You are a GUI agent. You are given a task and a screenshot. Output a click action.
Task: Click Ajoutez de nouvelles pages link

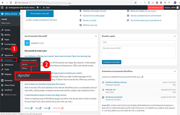(x=94, y=16)
